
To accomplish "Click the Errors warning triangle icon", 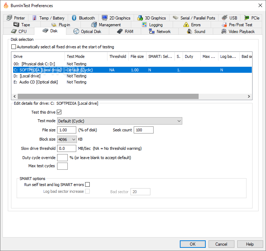I will [x=186, y=24].
